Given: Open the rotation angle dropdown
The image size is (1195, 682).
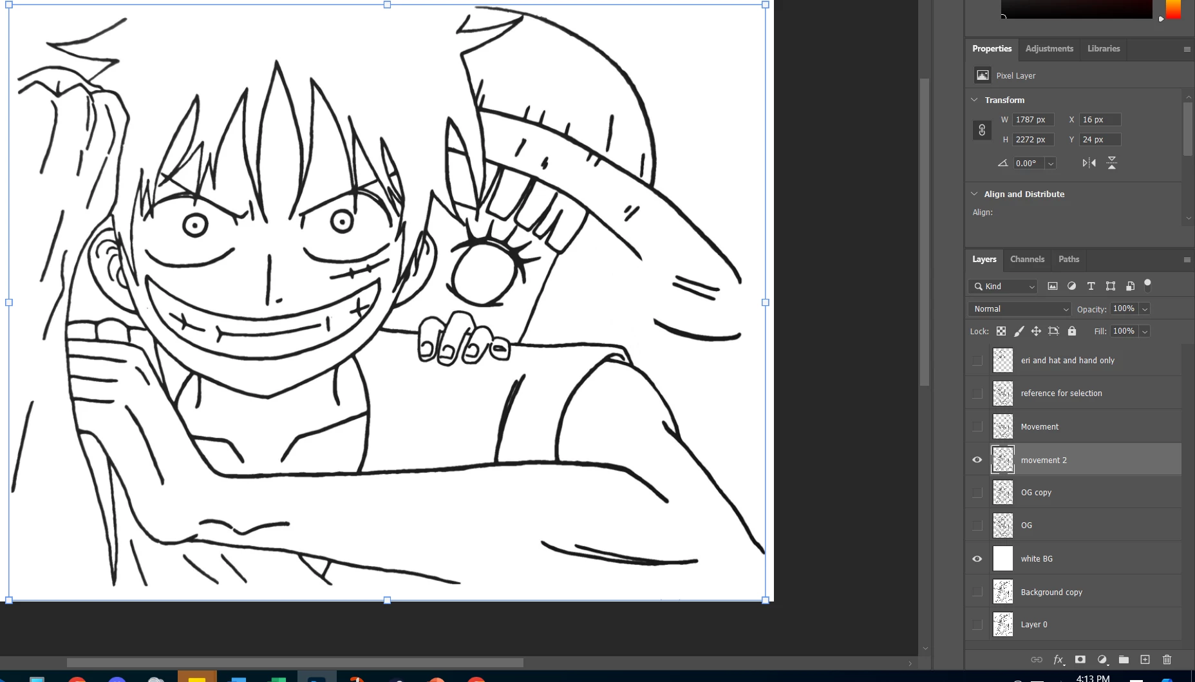Looking at the screenshot, I should pyautogui.click(x=1051, y=164).
